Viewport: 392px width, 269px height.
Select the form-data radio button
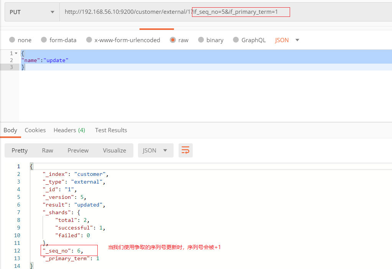click(44, 40)
